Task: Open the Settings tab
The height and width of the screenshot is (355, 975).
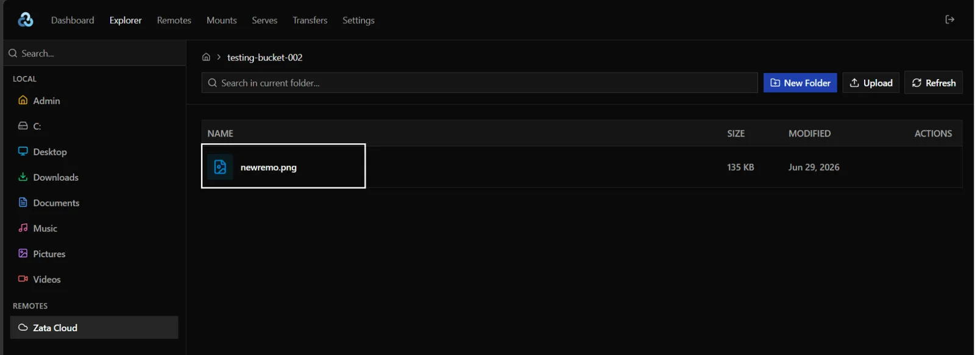Action: pyautogui.click(x=358, y=20)
